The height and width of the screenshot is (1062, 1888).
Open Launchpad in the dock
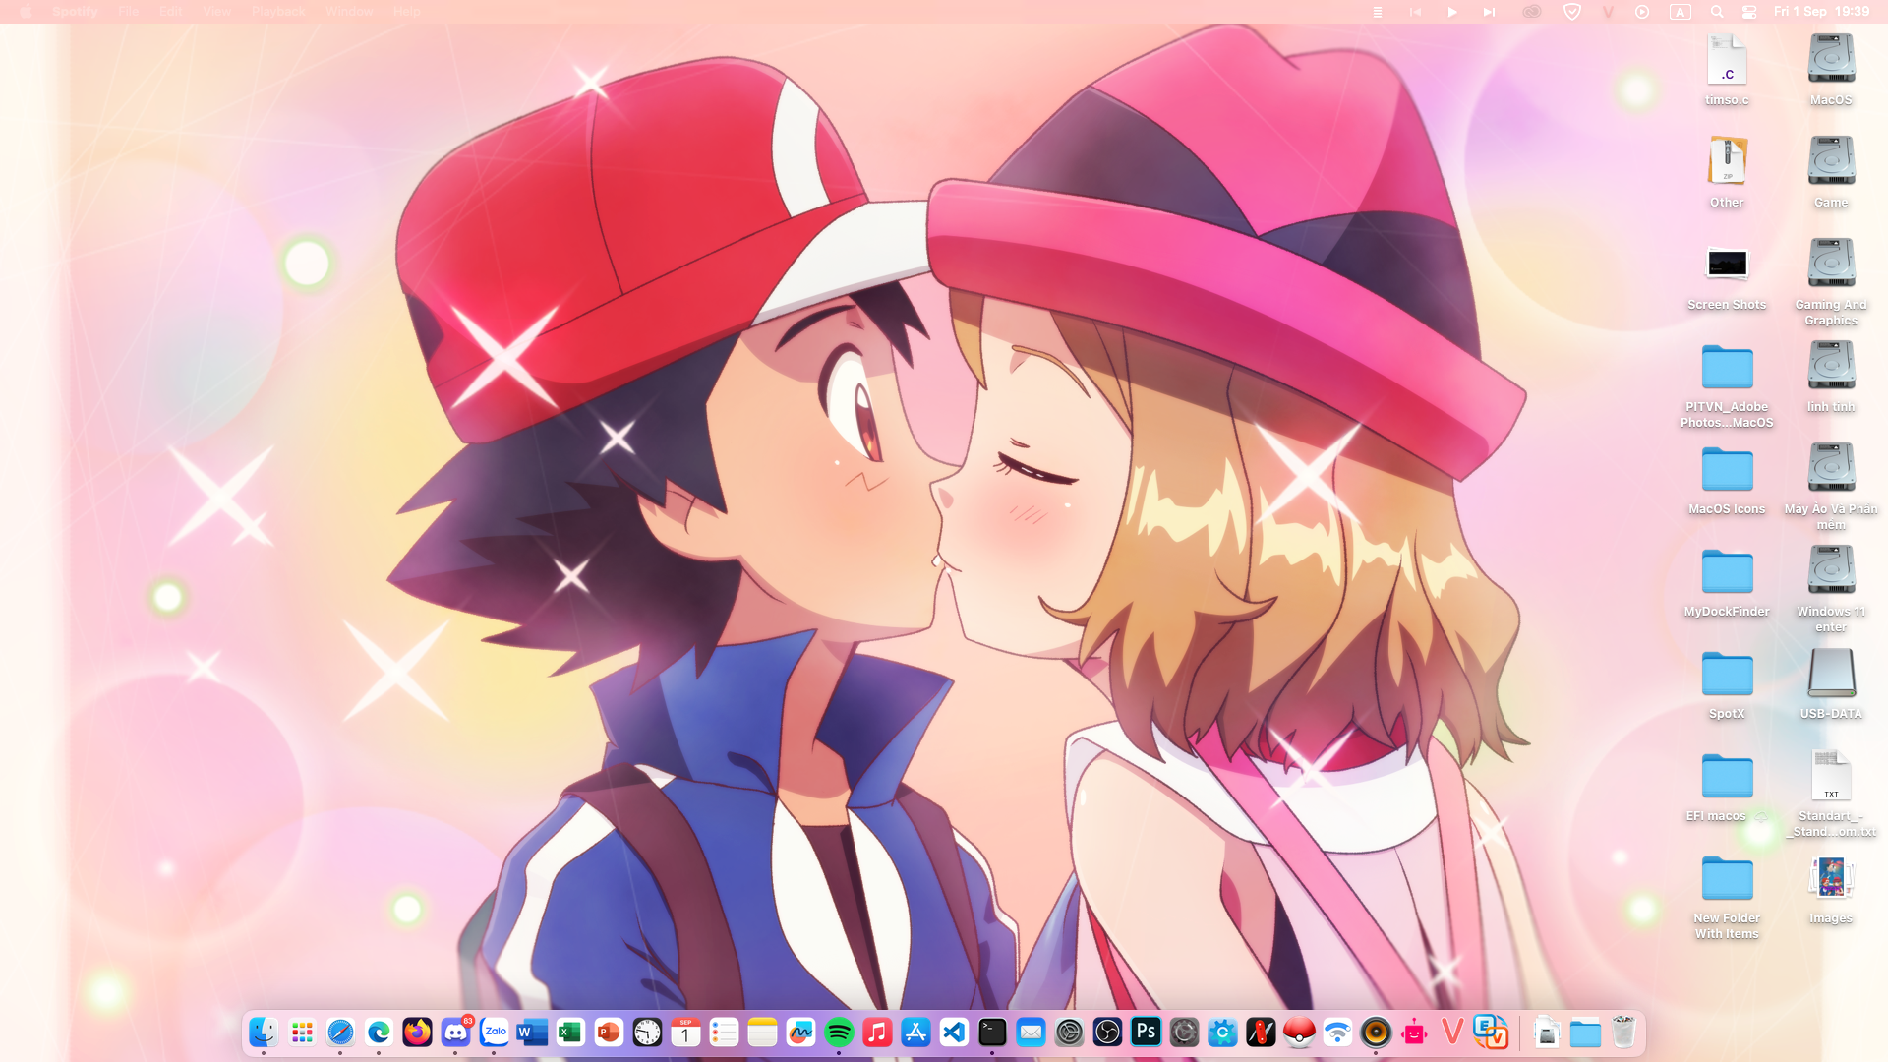pyautogui.click(x=302, y=1032)
